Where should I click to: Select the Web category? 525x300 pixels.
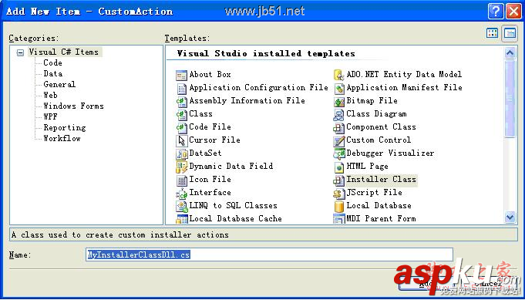pyautogui.click(x=50, y=95)
